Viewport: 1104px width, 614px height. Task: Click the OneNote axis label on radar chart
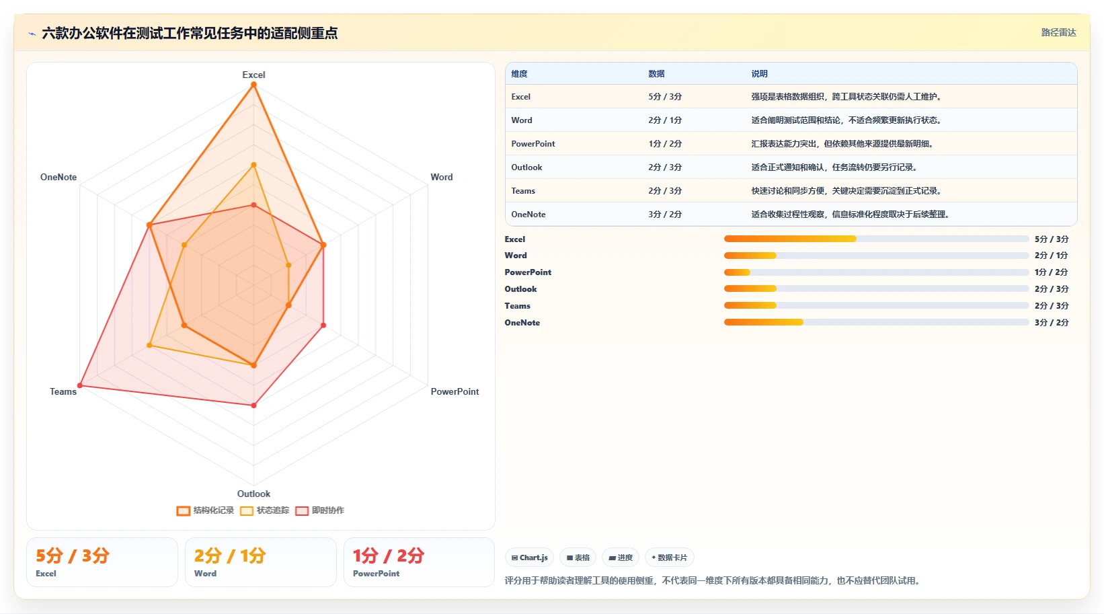[x=58, y=177]
